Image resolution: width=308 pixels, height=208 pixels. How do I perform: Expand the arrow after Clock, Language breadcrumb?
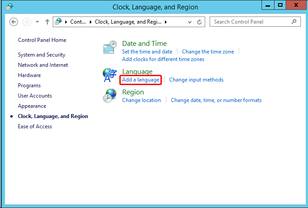(166, 22)
